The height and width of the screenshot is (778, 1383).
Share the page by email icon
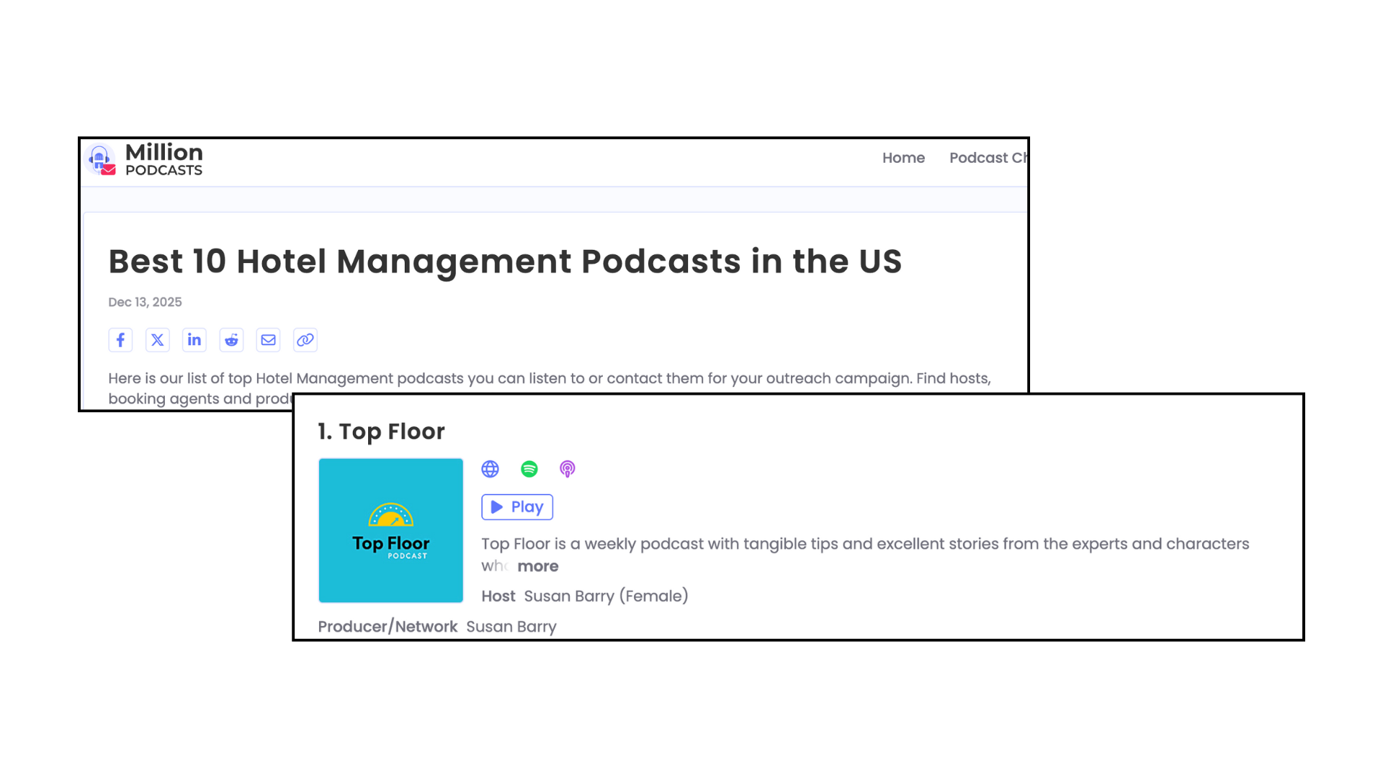(x=268, y=340)
